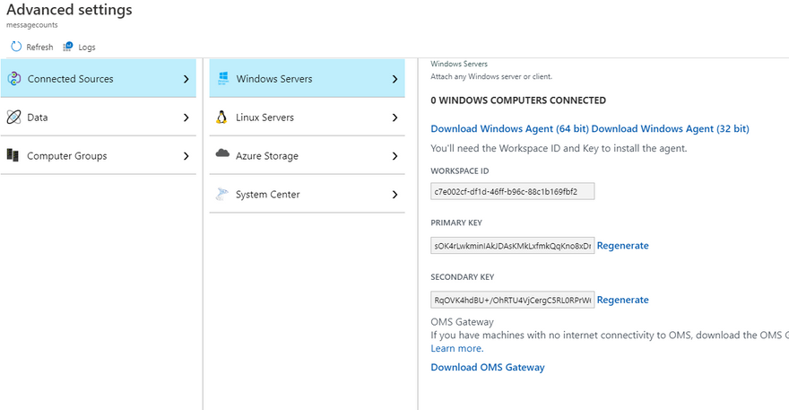Image resolution: width=789 pixels, height=410 pixels.
Task: Click the OMS Gateway heading
Action: 462,322
